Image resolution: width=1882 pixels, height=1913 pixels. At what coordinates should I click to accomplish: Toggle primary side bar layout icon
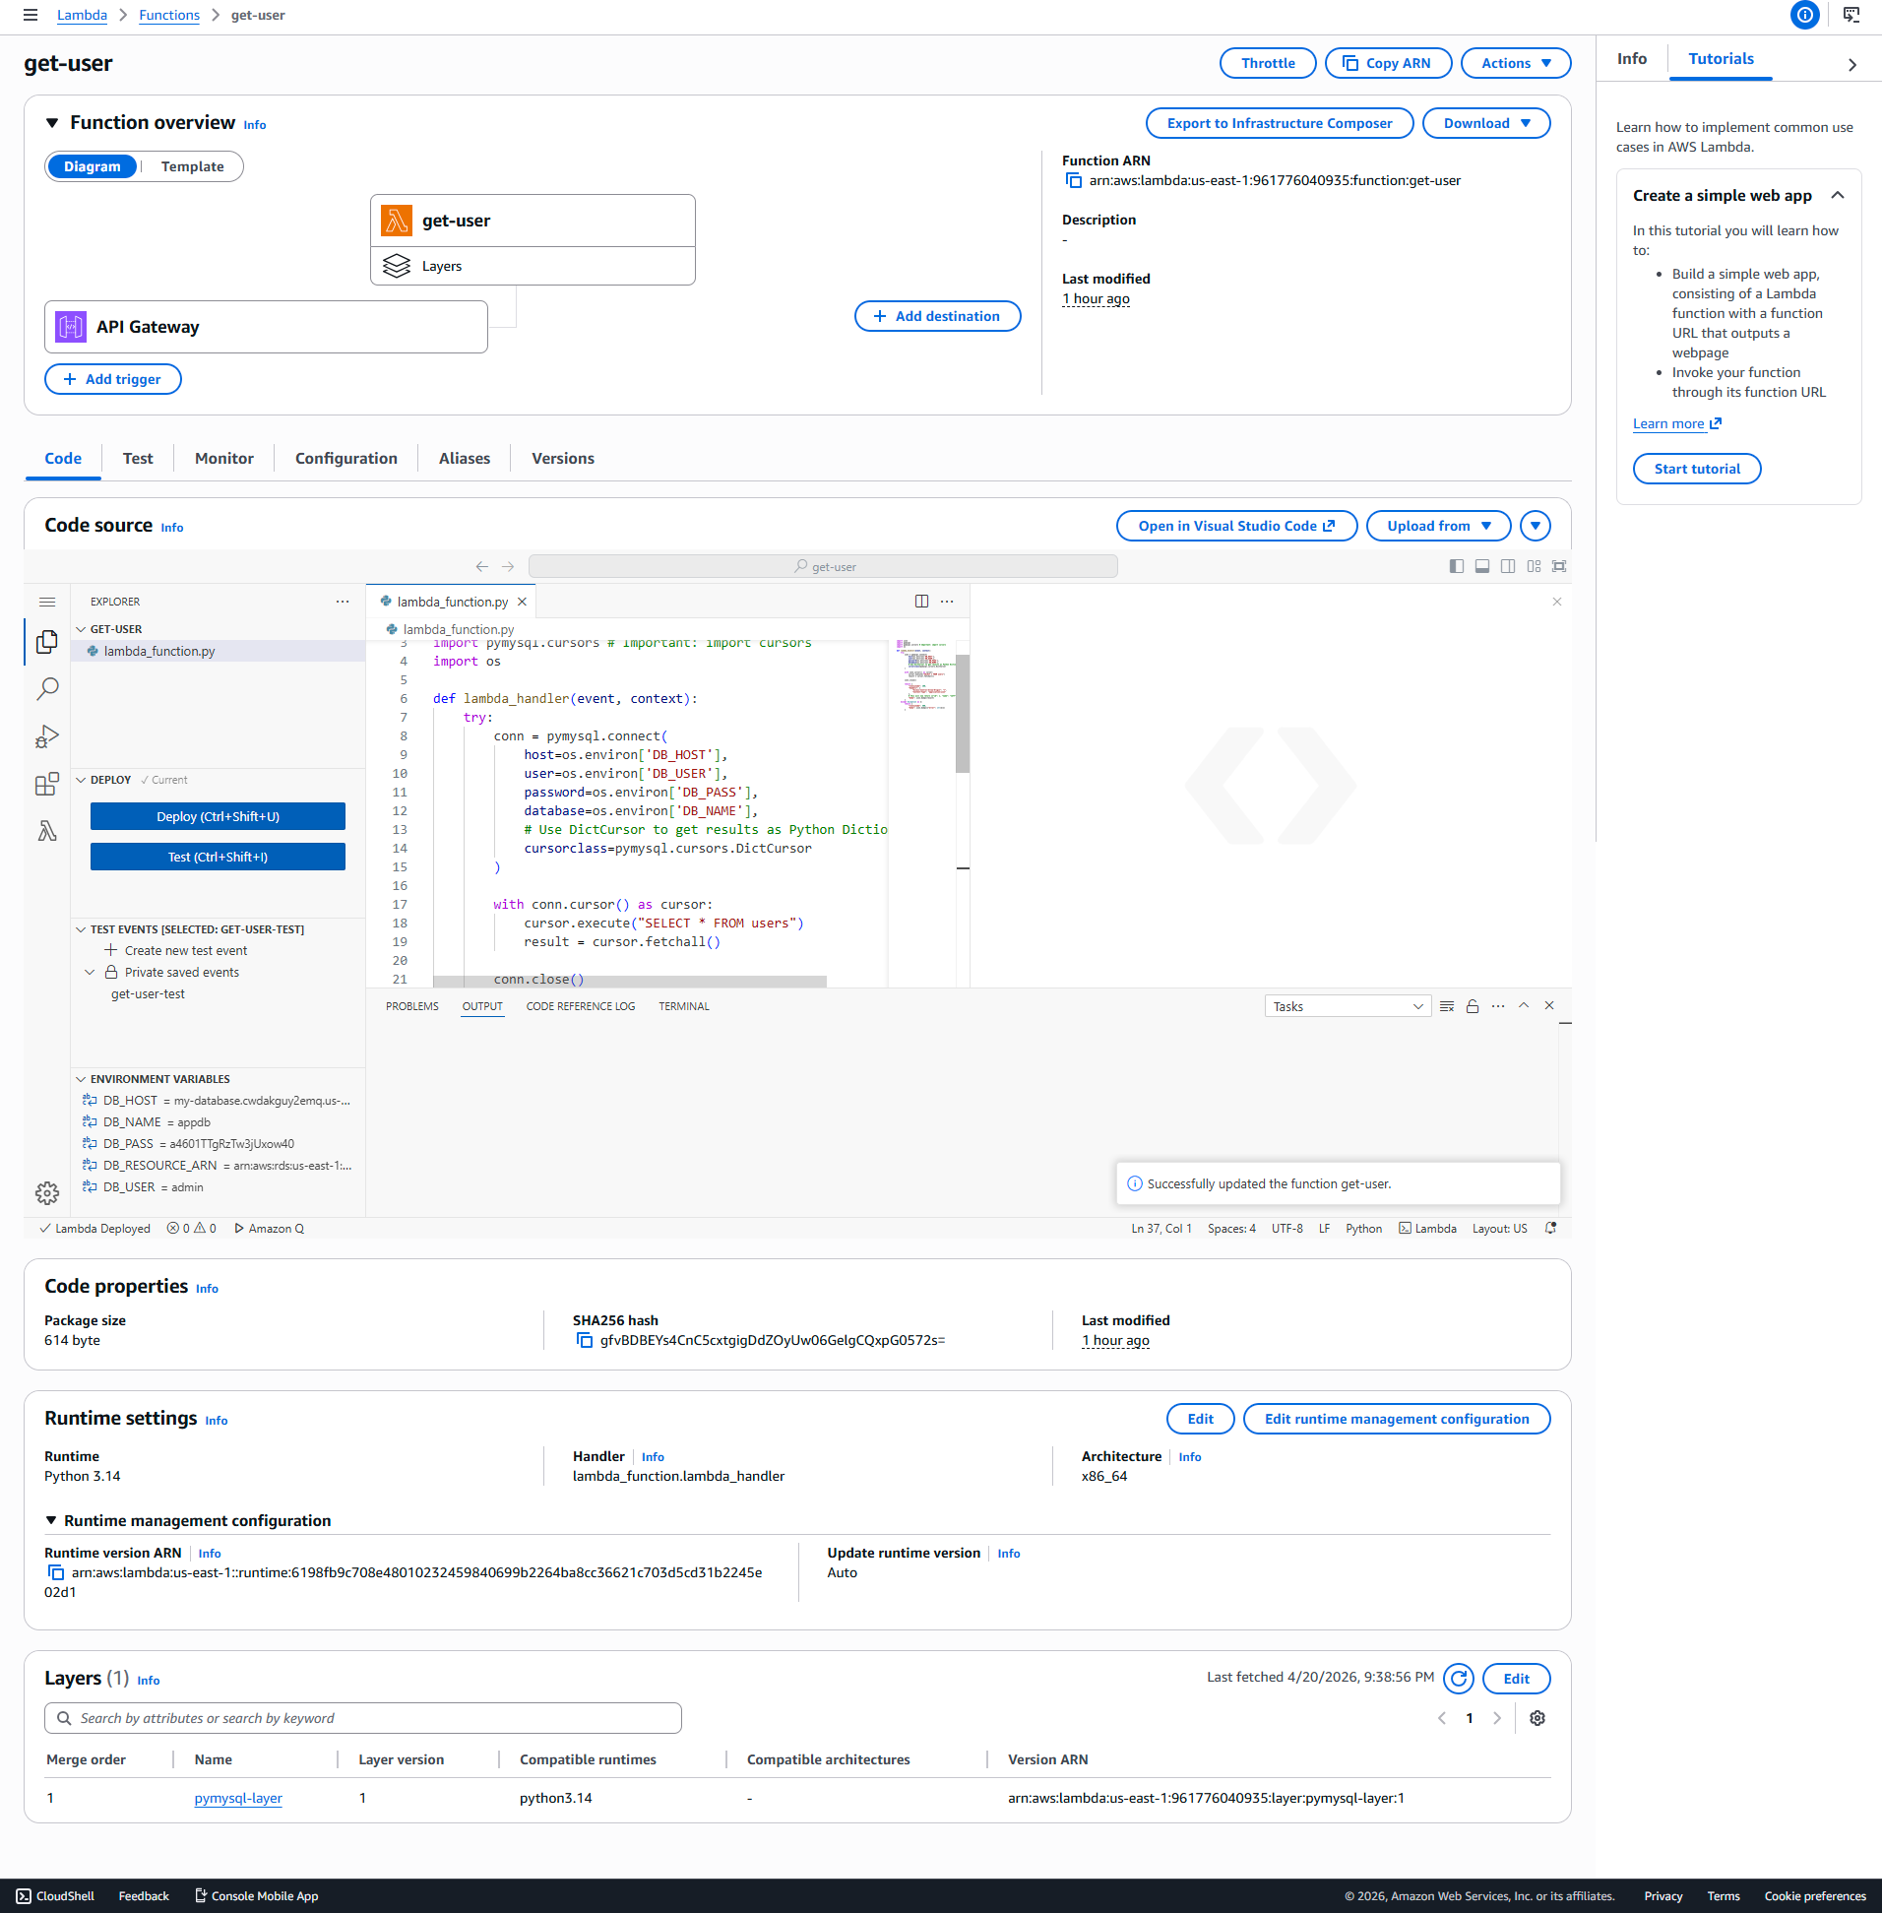1456,566
